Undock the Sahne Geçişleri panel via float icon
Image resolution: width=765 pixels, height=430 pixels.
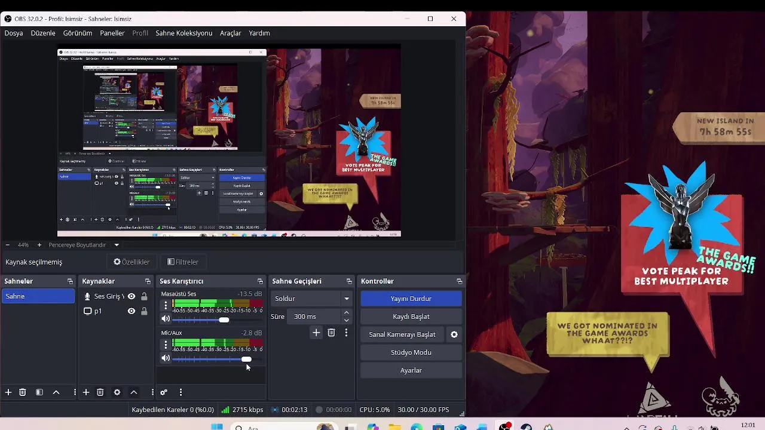coord(349,281)
